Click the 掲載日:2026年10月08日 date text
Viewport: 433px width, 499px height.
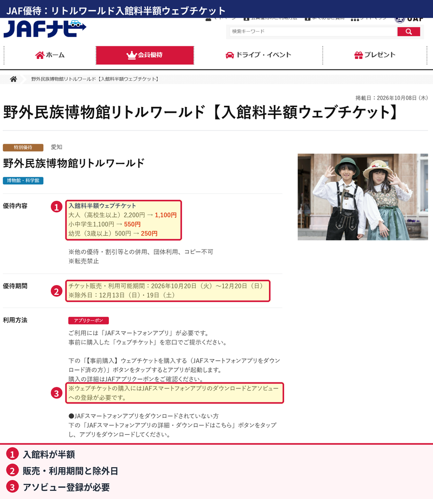[x=392, y=98]
